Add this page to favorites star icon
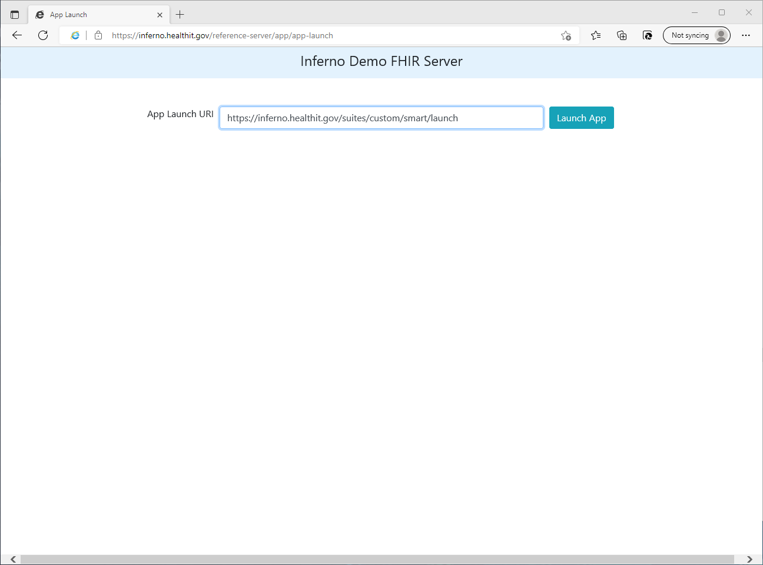 click(x=566, y=35)
